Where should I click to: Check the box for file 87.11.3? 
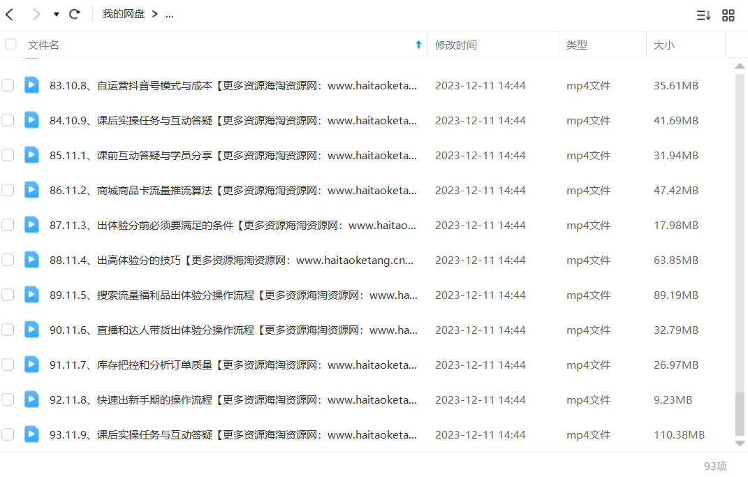[x=8, y=225]
